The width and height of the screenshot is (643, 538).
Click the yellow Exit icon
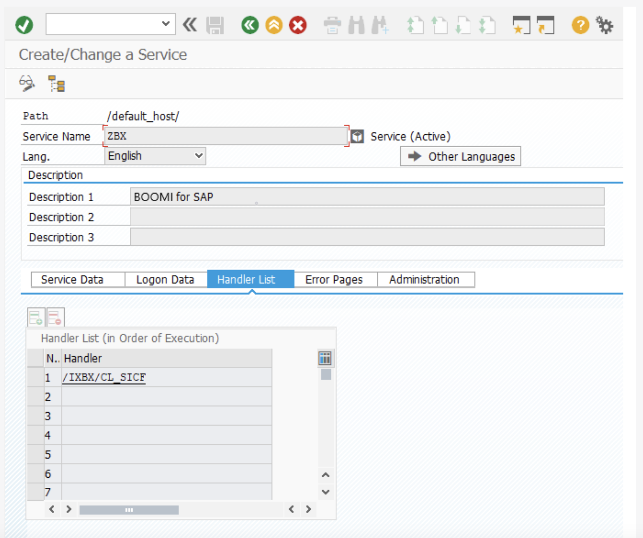[x=274, y=25]
